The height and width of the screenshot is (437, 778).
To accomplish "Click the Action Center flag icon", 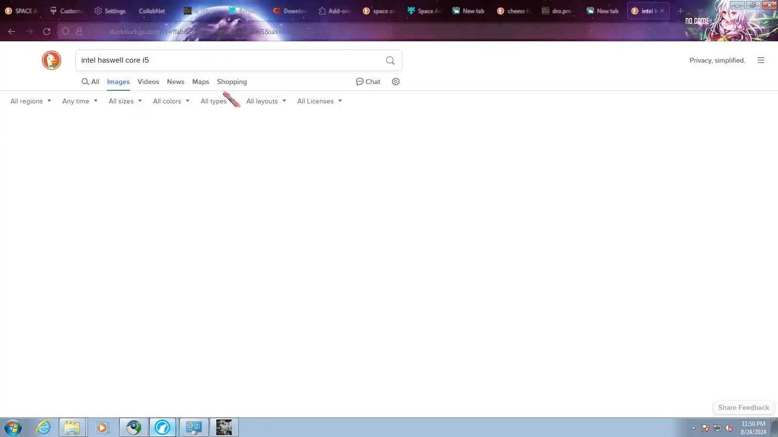I will (x=706, y=428).
